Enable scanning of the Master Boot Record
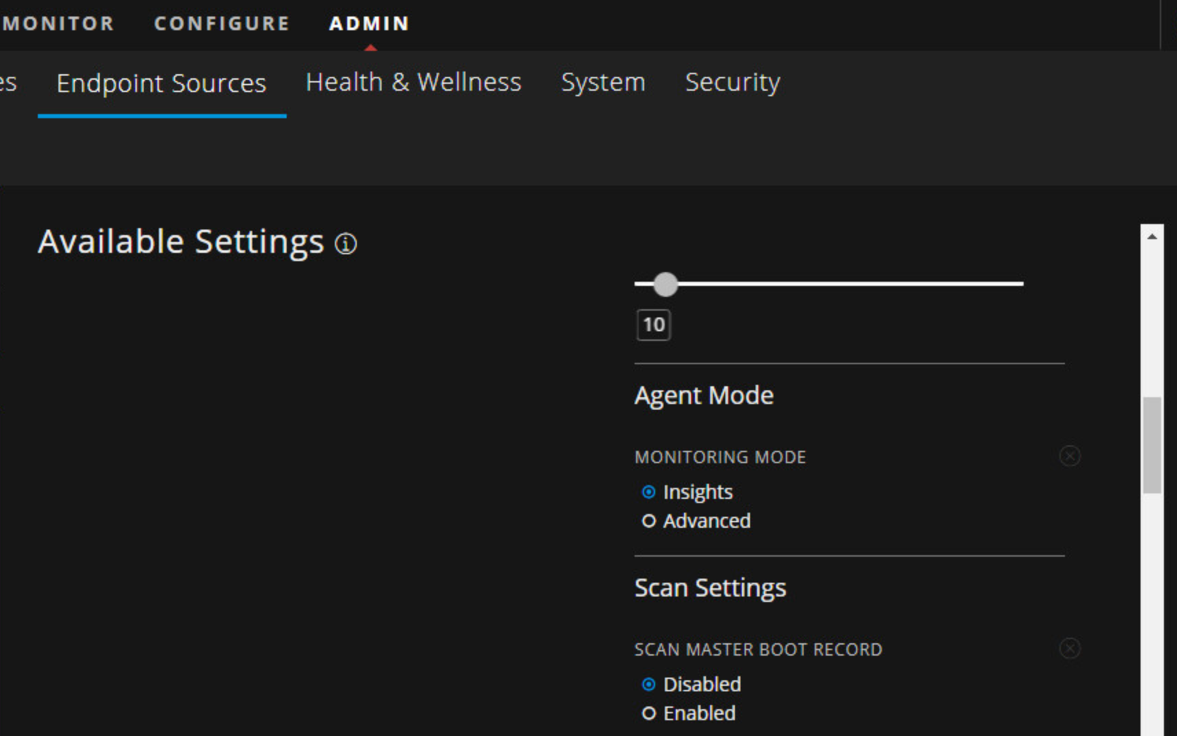1177x736 pixels. pos(649,713)
